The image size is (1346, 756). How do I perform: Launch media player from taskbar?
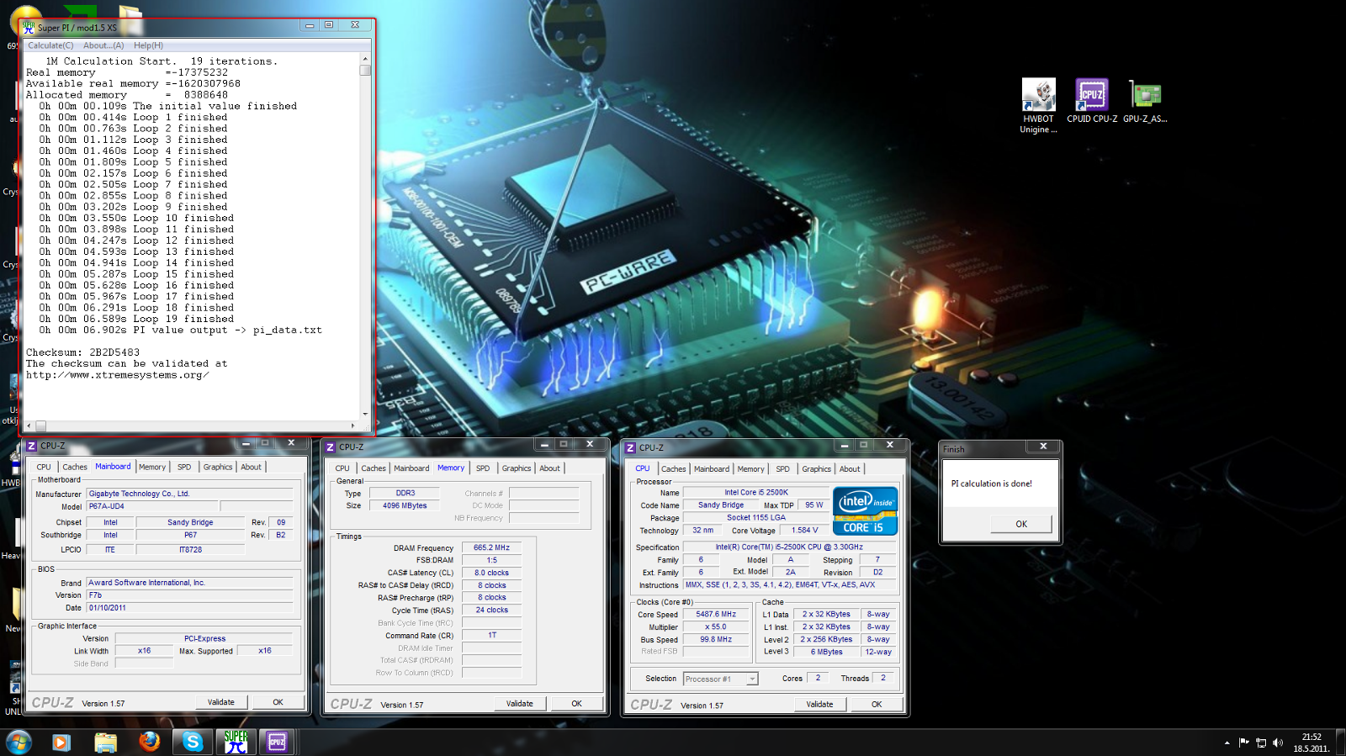click(61, 742)
